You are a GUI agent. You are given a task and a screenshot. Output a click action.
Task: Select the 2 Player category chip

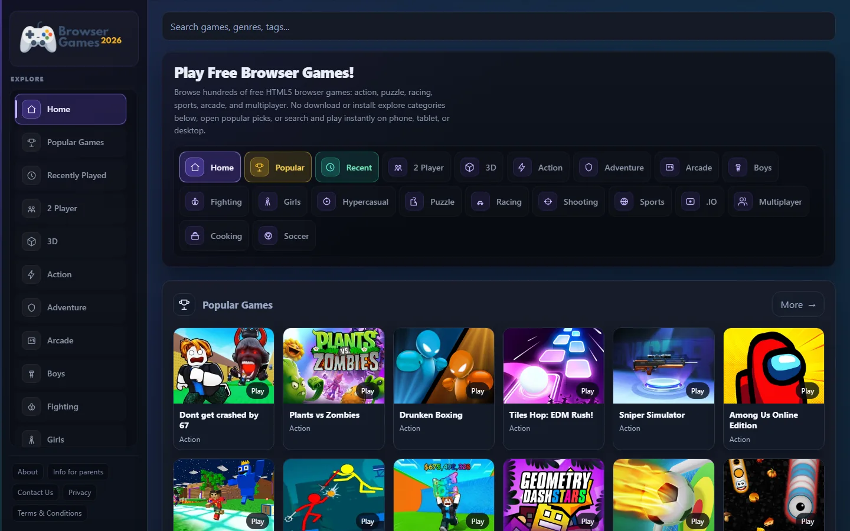click(x=417, y=168)
